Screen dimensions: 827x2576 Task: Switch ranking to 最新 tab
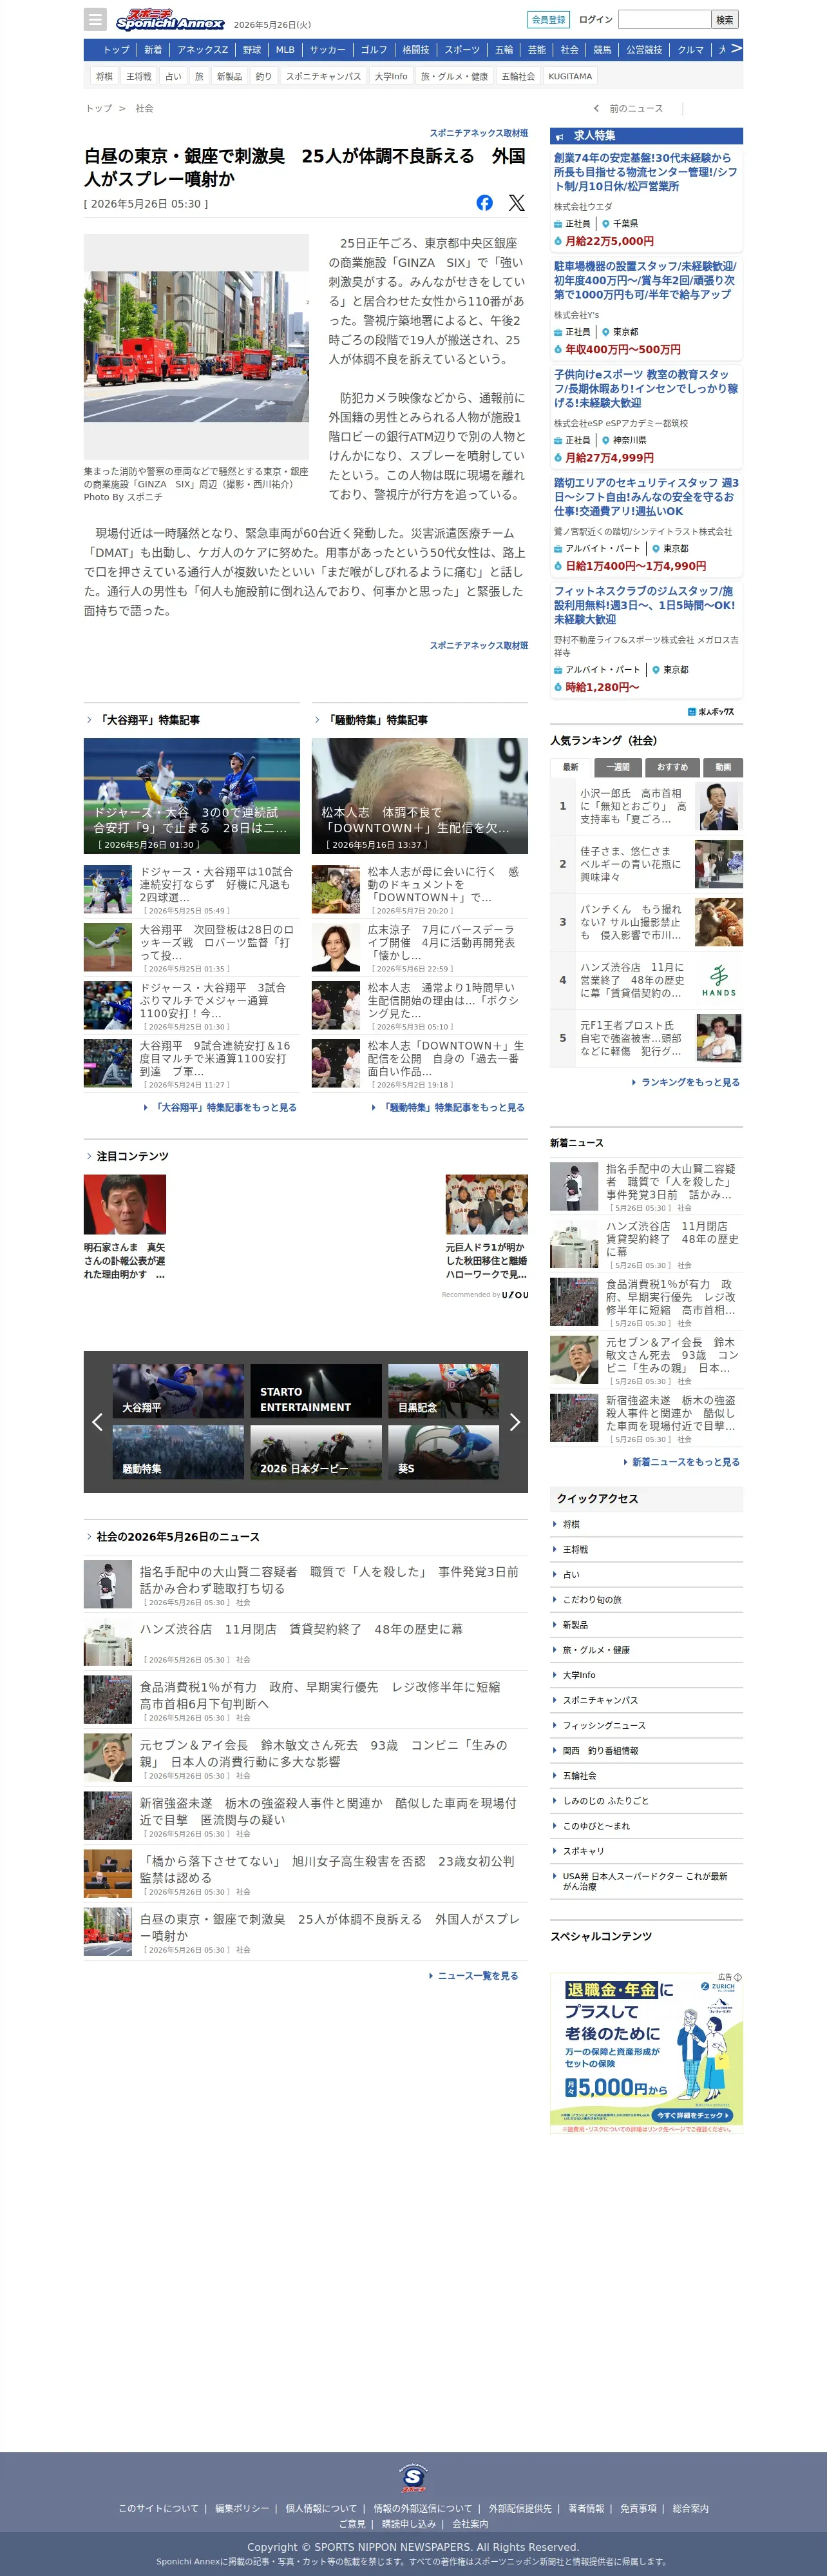[570, 767]
